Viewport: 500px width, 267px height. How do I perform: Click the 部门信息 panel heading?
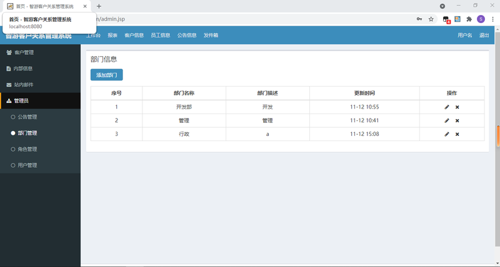104,59
